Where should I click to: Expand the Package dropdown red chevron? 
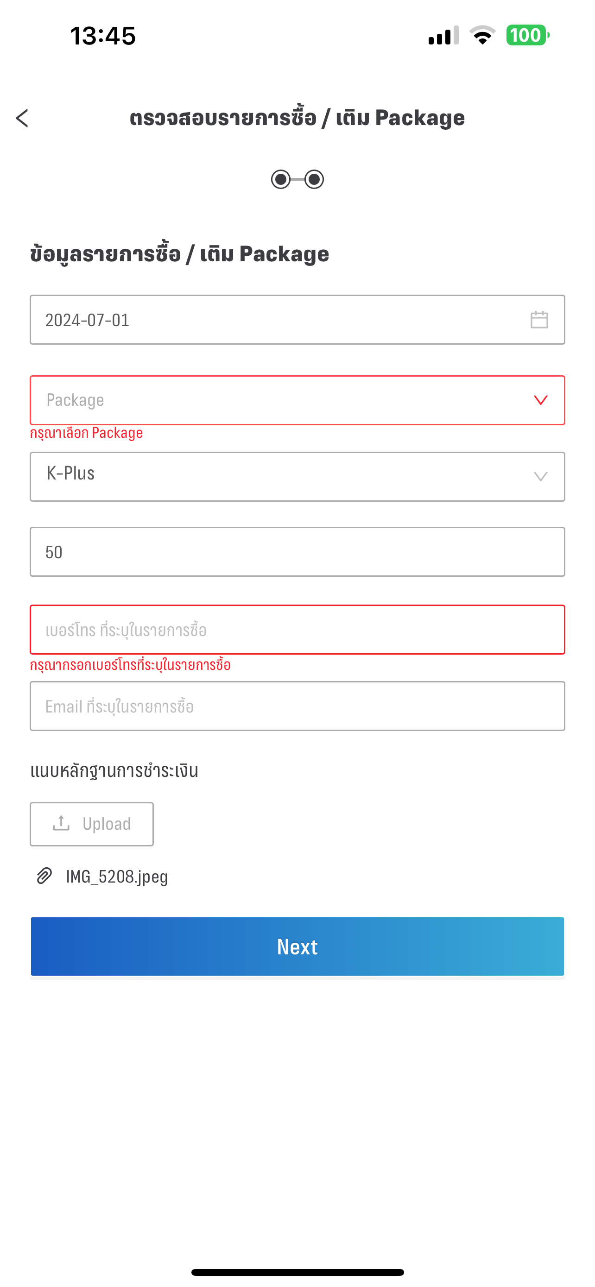click(540, 400)
